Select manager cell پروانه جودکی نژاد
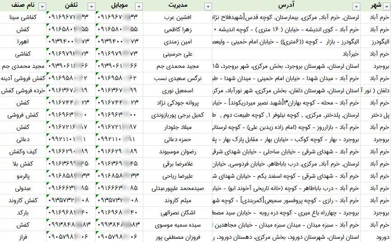Image resolution: width=391 pixels, height=242 pixels. click(x=178, y=103)
